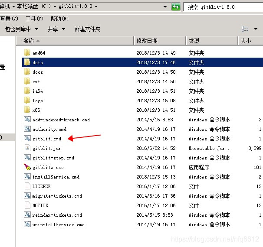Click the 本地磁盘 (C:) breadcrumb
Viewport: 263px width, 247px height.
pyautogui.click(x=34, y=6)
